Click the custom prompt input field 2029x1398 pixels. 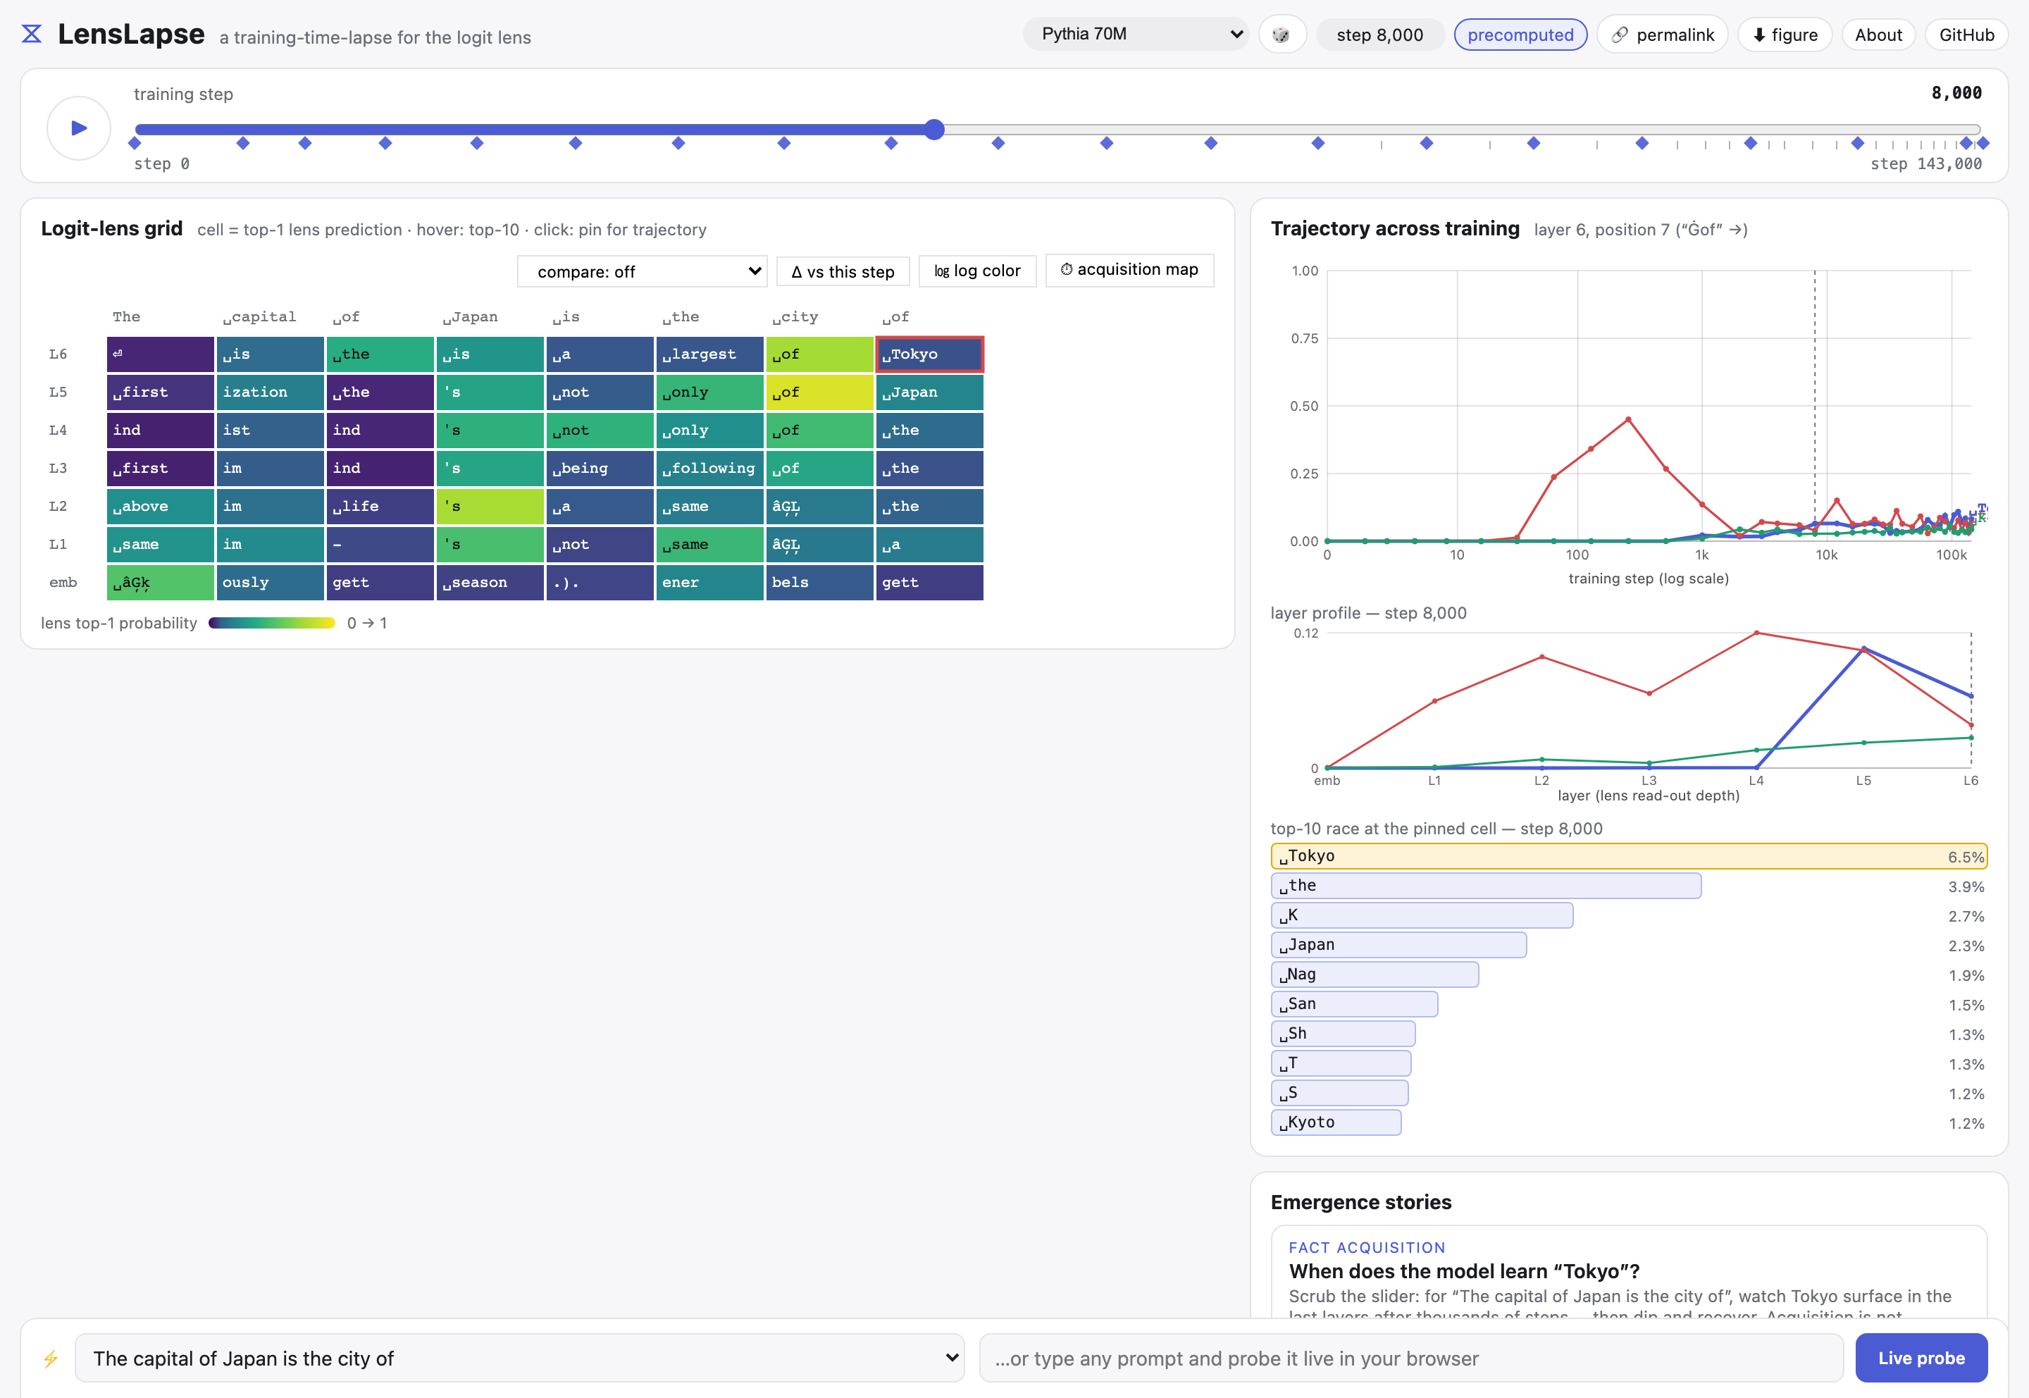tap(1410, 1359)
